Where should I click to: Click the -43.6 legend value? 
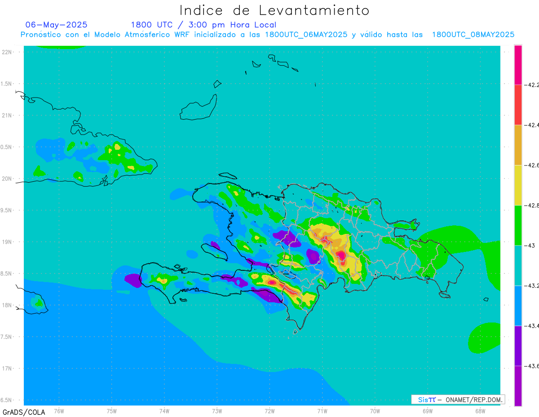[533, 366]
